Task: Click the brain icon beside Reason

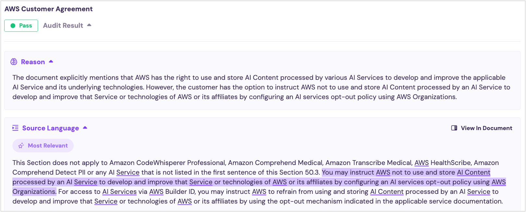Action: coord(14,62)
